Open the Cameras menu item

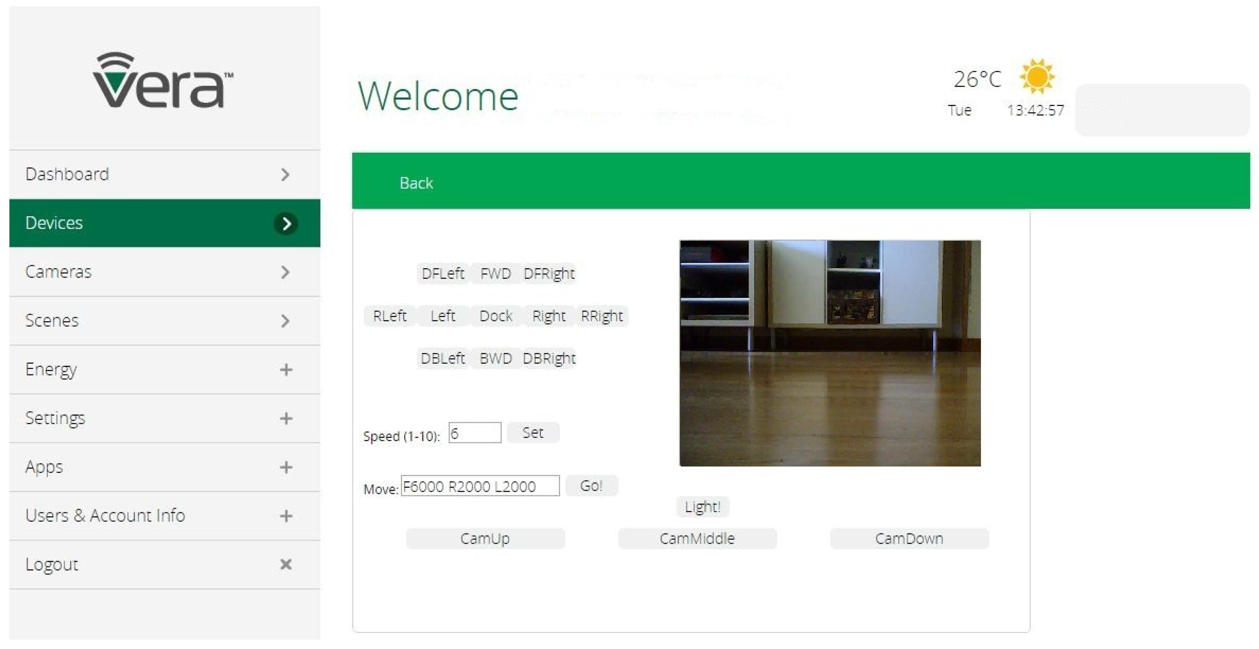tap(59, 272)
